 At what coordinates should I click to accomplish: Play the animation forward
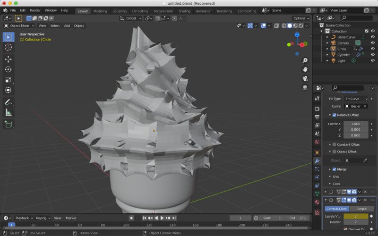click(162, 218)
